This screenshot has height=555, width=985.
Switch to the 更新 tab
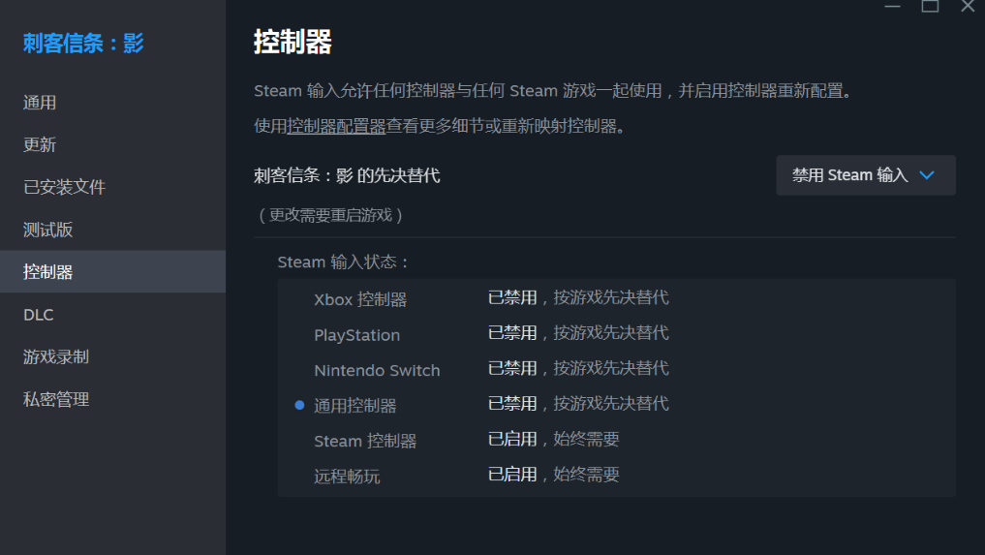point(40,145)
